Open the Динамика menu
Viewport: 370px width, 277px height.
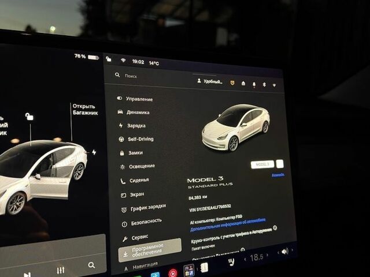point(134,112)
